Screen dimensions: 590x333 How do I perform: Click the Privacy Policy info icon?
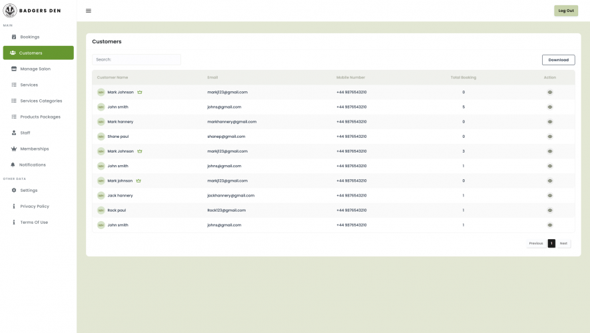(14, 206)
